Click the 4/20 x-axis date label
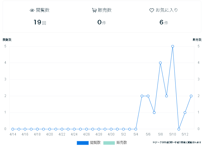 50,134
